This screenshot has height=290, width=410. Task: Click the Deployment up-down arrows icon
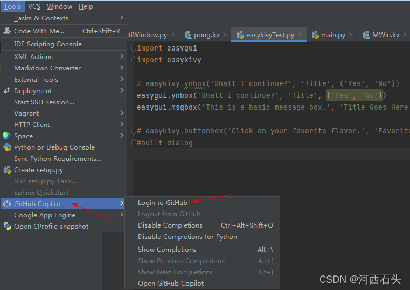click(7, 90)
